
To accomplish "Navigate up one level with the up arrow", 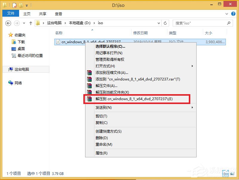I will click(x=31, y=23).
